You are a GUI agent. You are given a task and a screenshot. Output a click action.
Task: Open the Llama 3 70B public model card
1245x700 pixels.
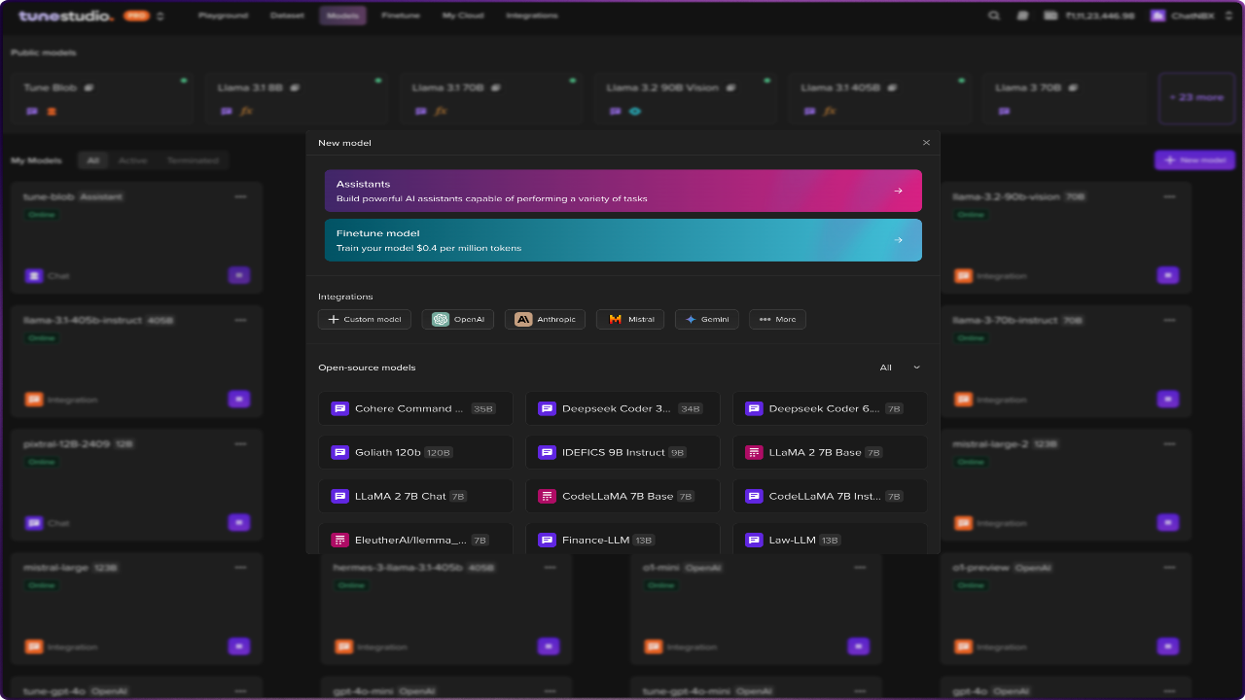tap(1066, 98)
